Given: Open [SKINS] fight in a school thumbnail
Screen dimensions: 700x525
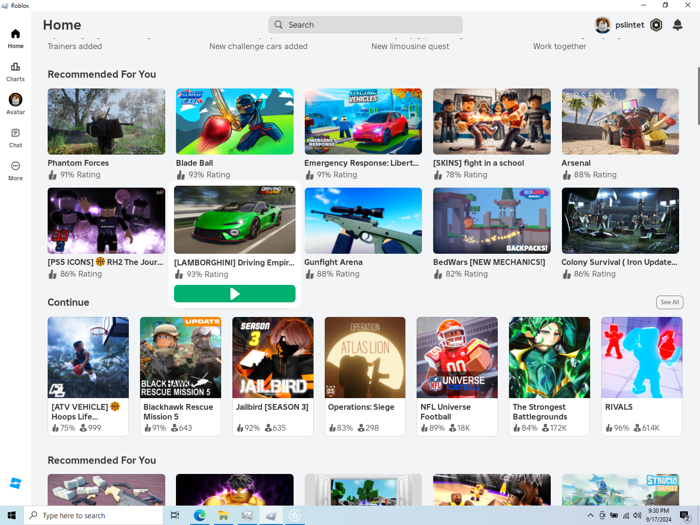Looking at the screenshot, I should (x=492, y=122).
